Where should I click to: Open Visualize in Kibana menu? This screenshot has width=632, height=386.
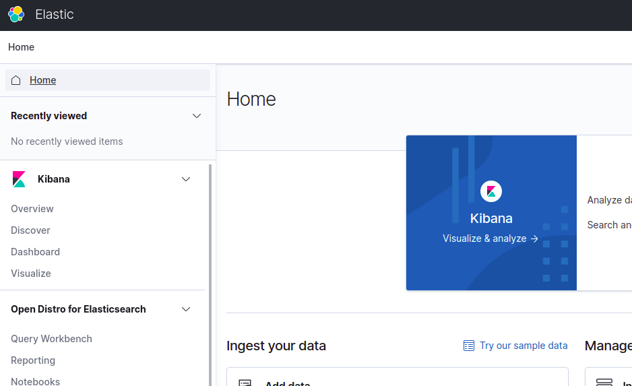(x=31, y=274)
